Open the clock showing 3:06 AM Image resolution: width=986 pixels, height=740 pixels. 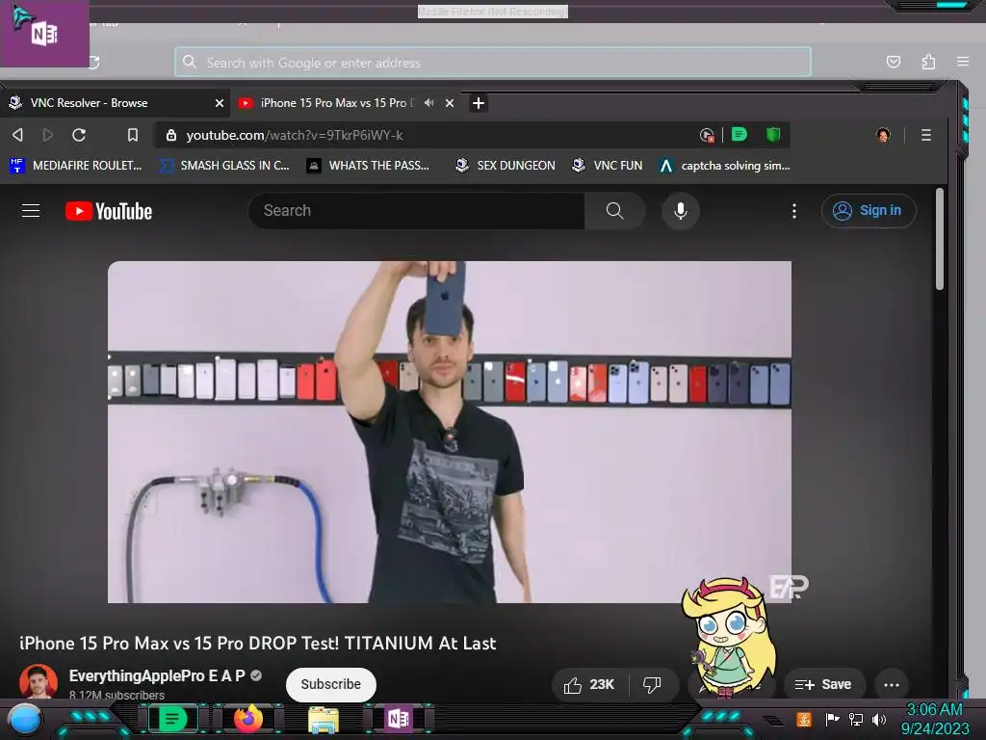click(x=934, y=719)
